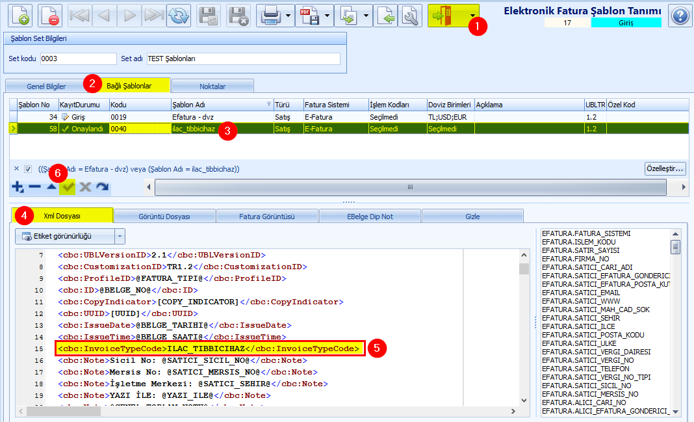This screenshot has width=694, height=422.
Task: Click the blue help question mark icon
Action: [x=680, y=16]
